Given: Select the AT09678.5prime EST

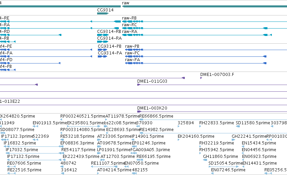Looking at the screenshot, I should coord(114,143).
